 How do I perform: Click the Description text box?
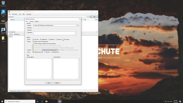tap(55, 33)
